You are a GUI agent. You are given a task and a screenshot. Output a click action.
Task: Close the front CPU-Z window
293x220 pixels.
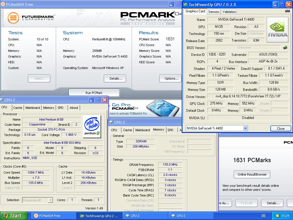[105, 100]
